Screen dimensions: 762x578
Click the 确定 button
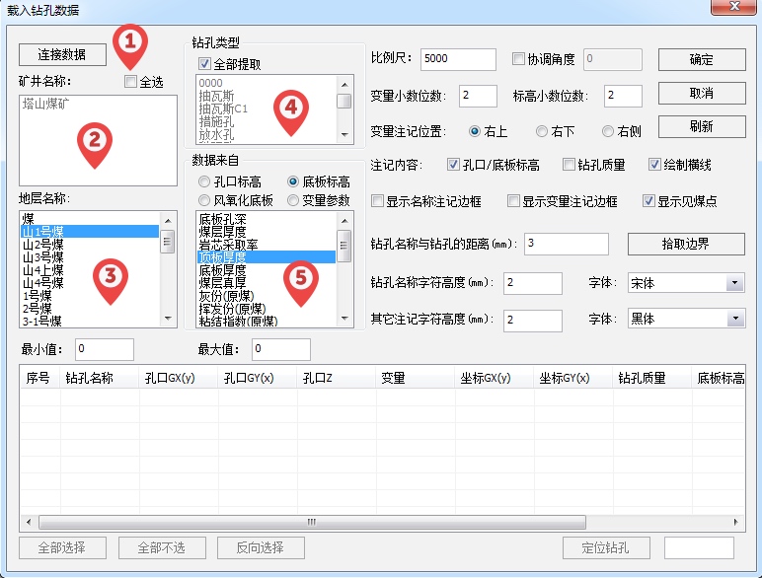tap(701, 59)
